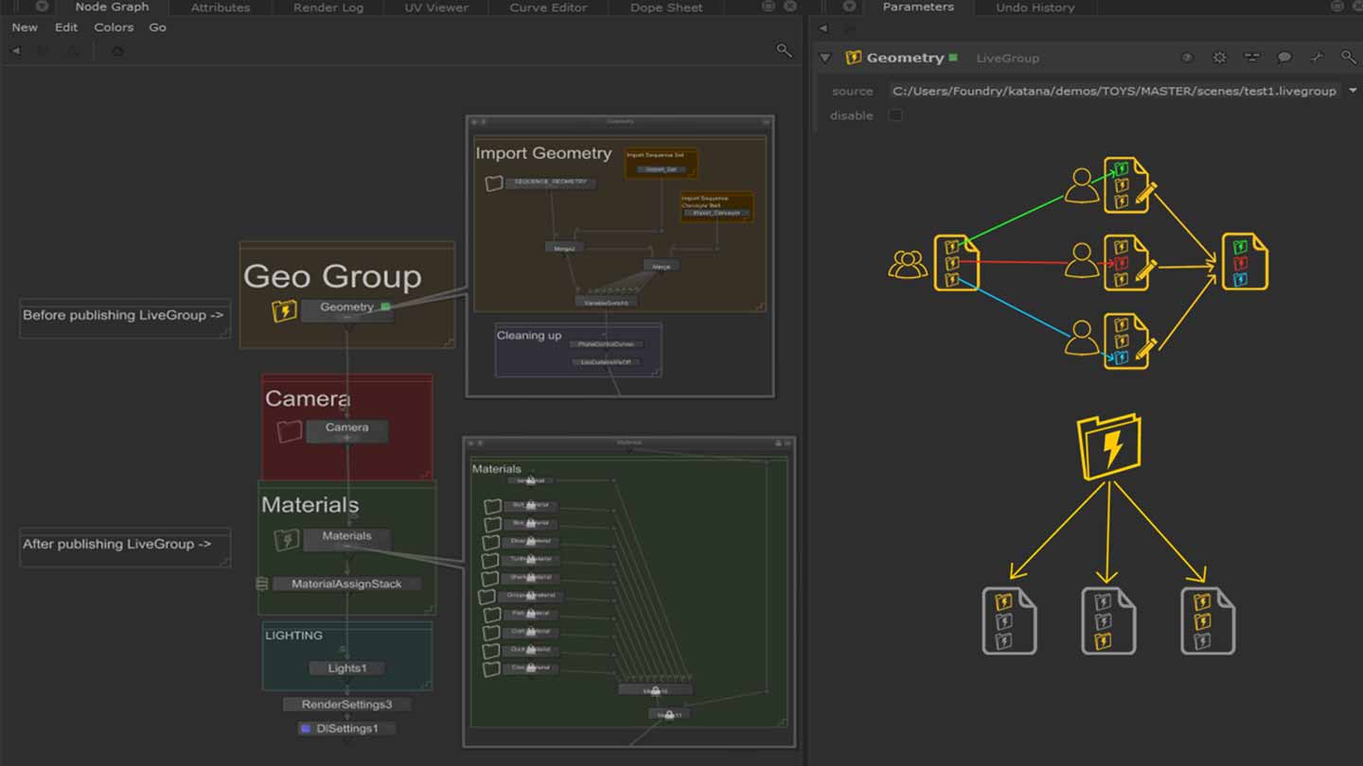Toggle the blue indicator on DlSettings1 node
This screenshot has height=766, width=1363.
click(x=305, y=729)
